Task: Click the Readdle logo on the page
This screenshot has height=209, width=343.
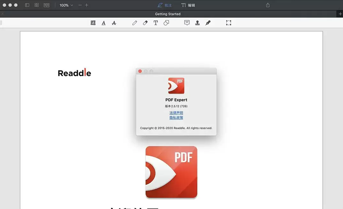Action: pyautogui.click(x=74, y=73)
